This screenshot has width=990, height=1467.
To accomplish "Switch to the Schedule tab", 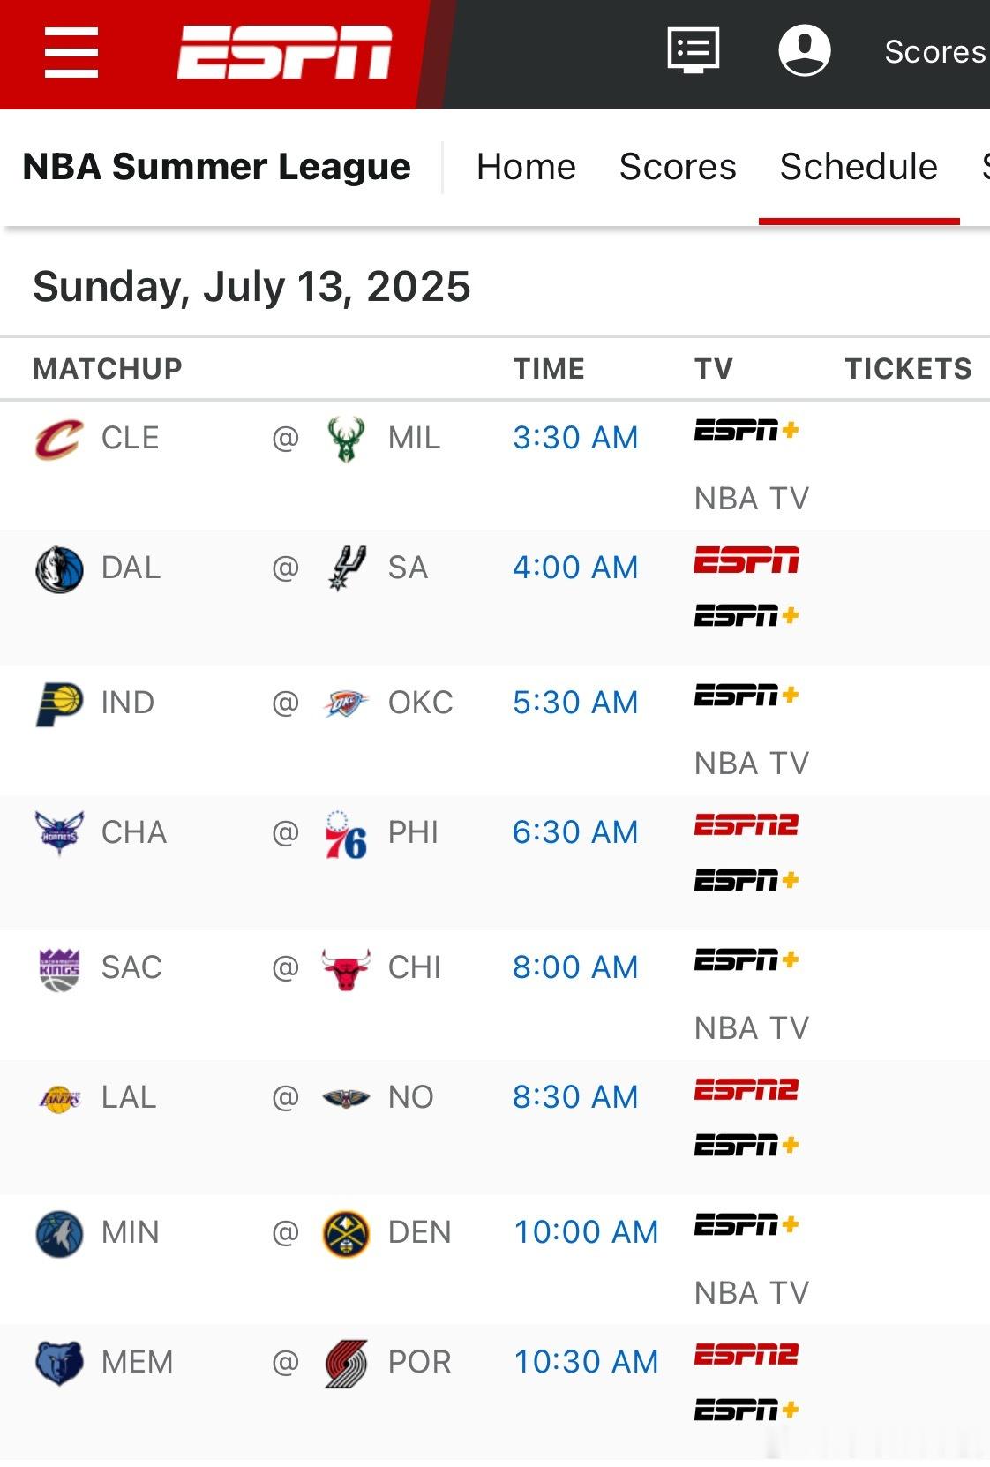I will (x=859, y=167).
